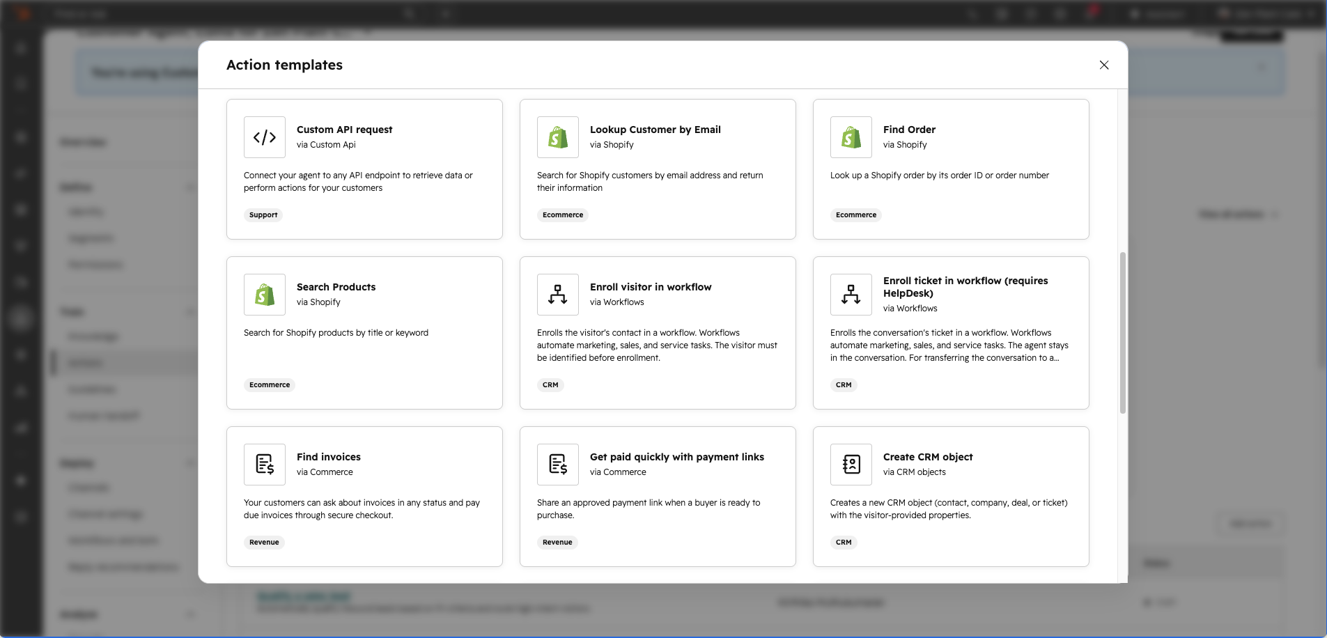Click the Ecommerce tag on Lookup Customer by Email
Screen dimensions: 1327x638
(x=563, y=215)
